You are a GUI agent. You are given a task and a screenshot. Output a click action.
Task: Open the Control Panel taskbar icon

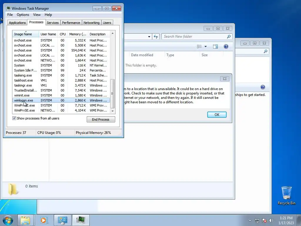click(62, 220)
